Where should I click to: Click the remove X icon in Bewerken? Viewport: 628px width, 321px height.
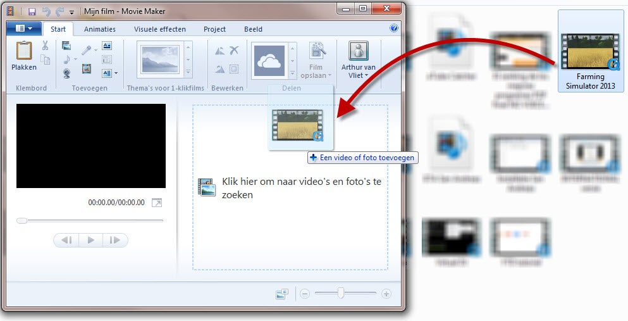(234, 50)
